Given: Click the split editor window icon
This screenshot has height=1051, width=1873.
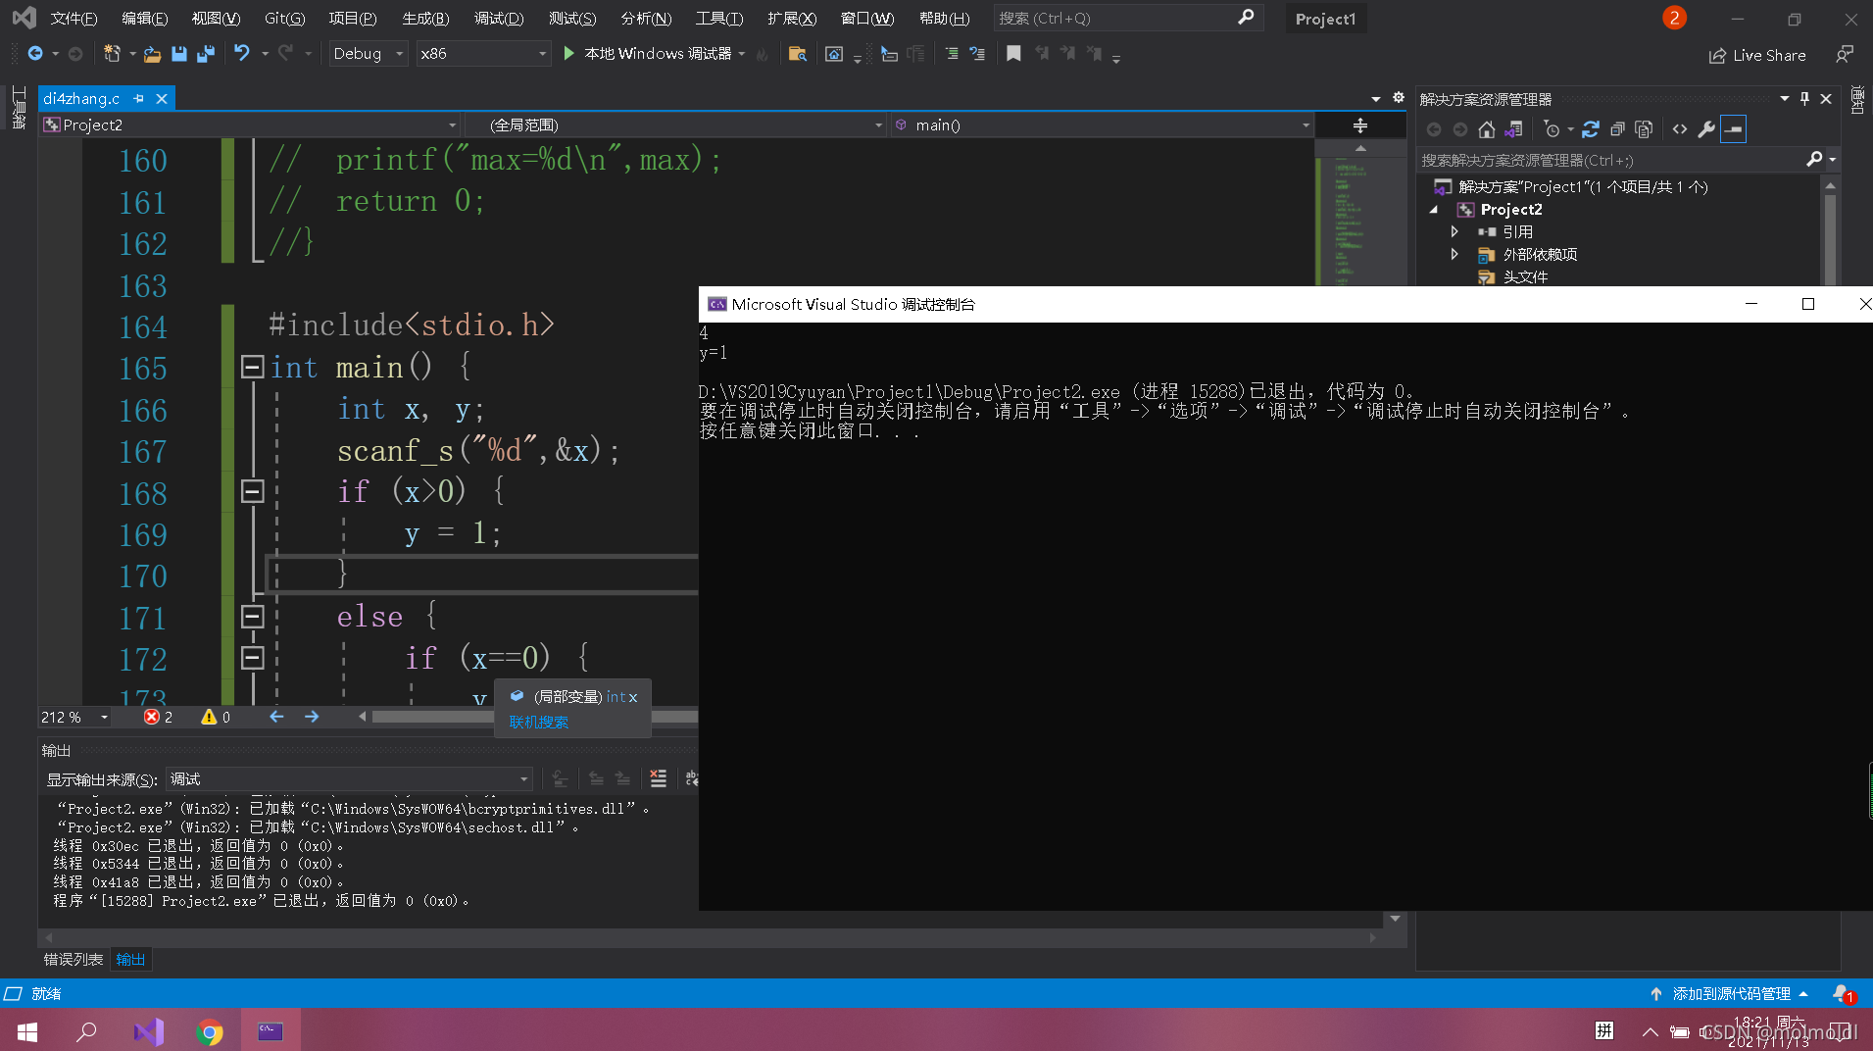Looking at the screenshot, I should point(1360,125).
